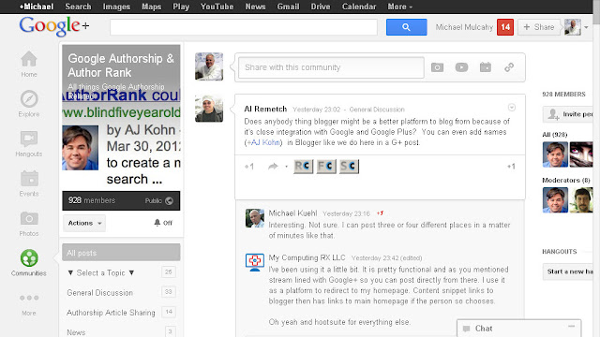
Task: Open account menu arrow beside profile photo
Action: pos(586,27)
